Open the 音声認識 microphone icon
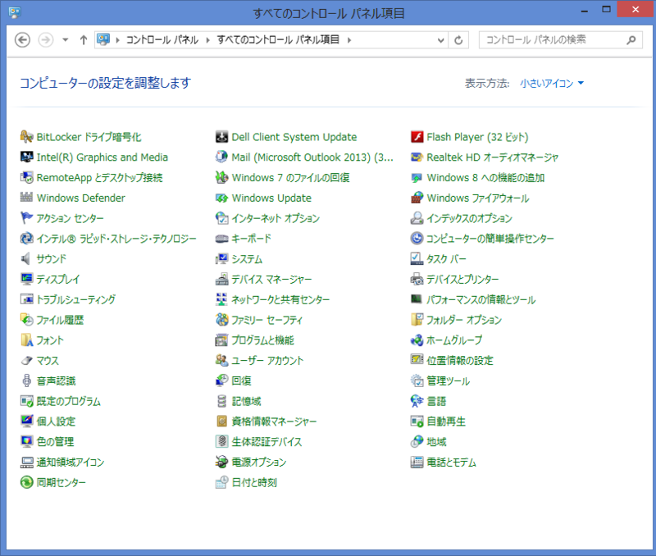Screen dimensions: 656x556 (x=27, y=381)
